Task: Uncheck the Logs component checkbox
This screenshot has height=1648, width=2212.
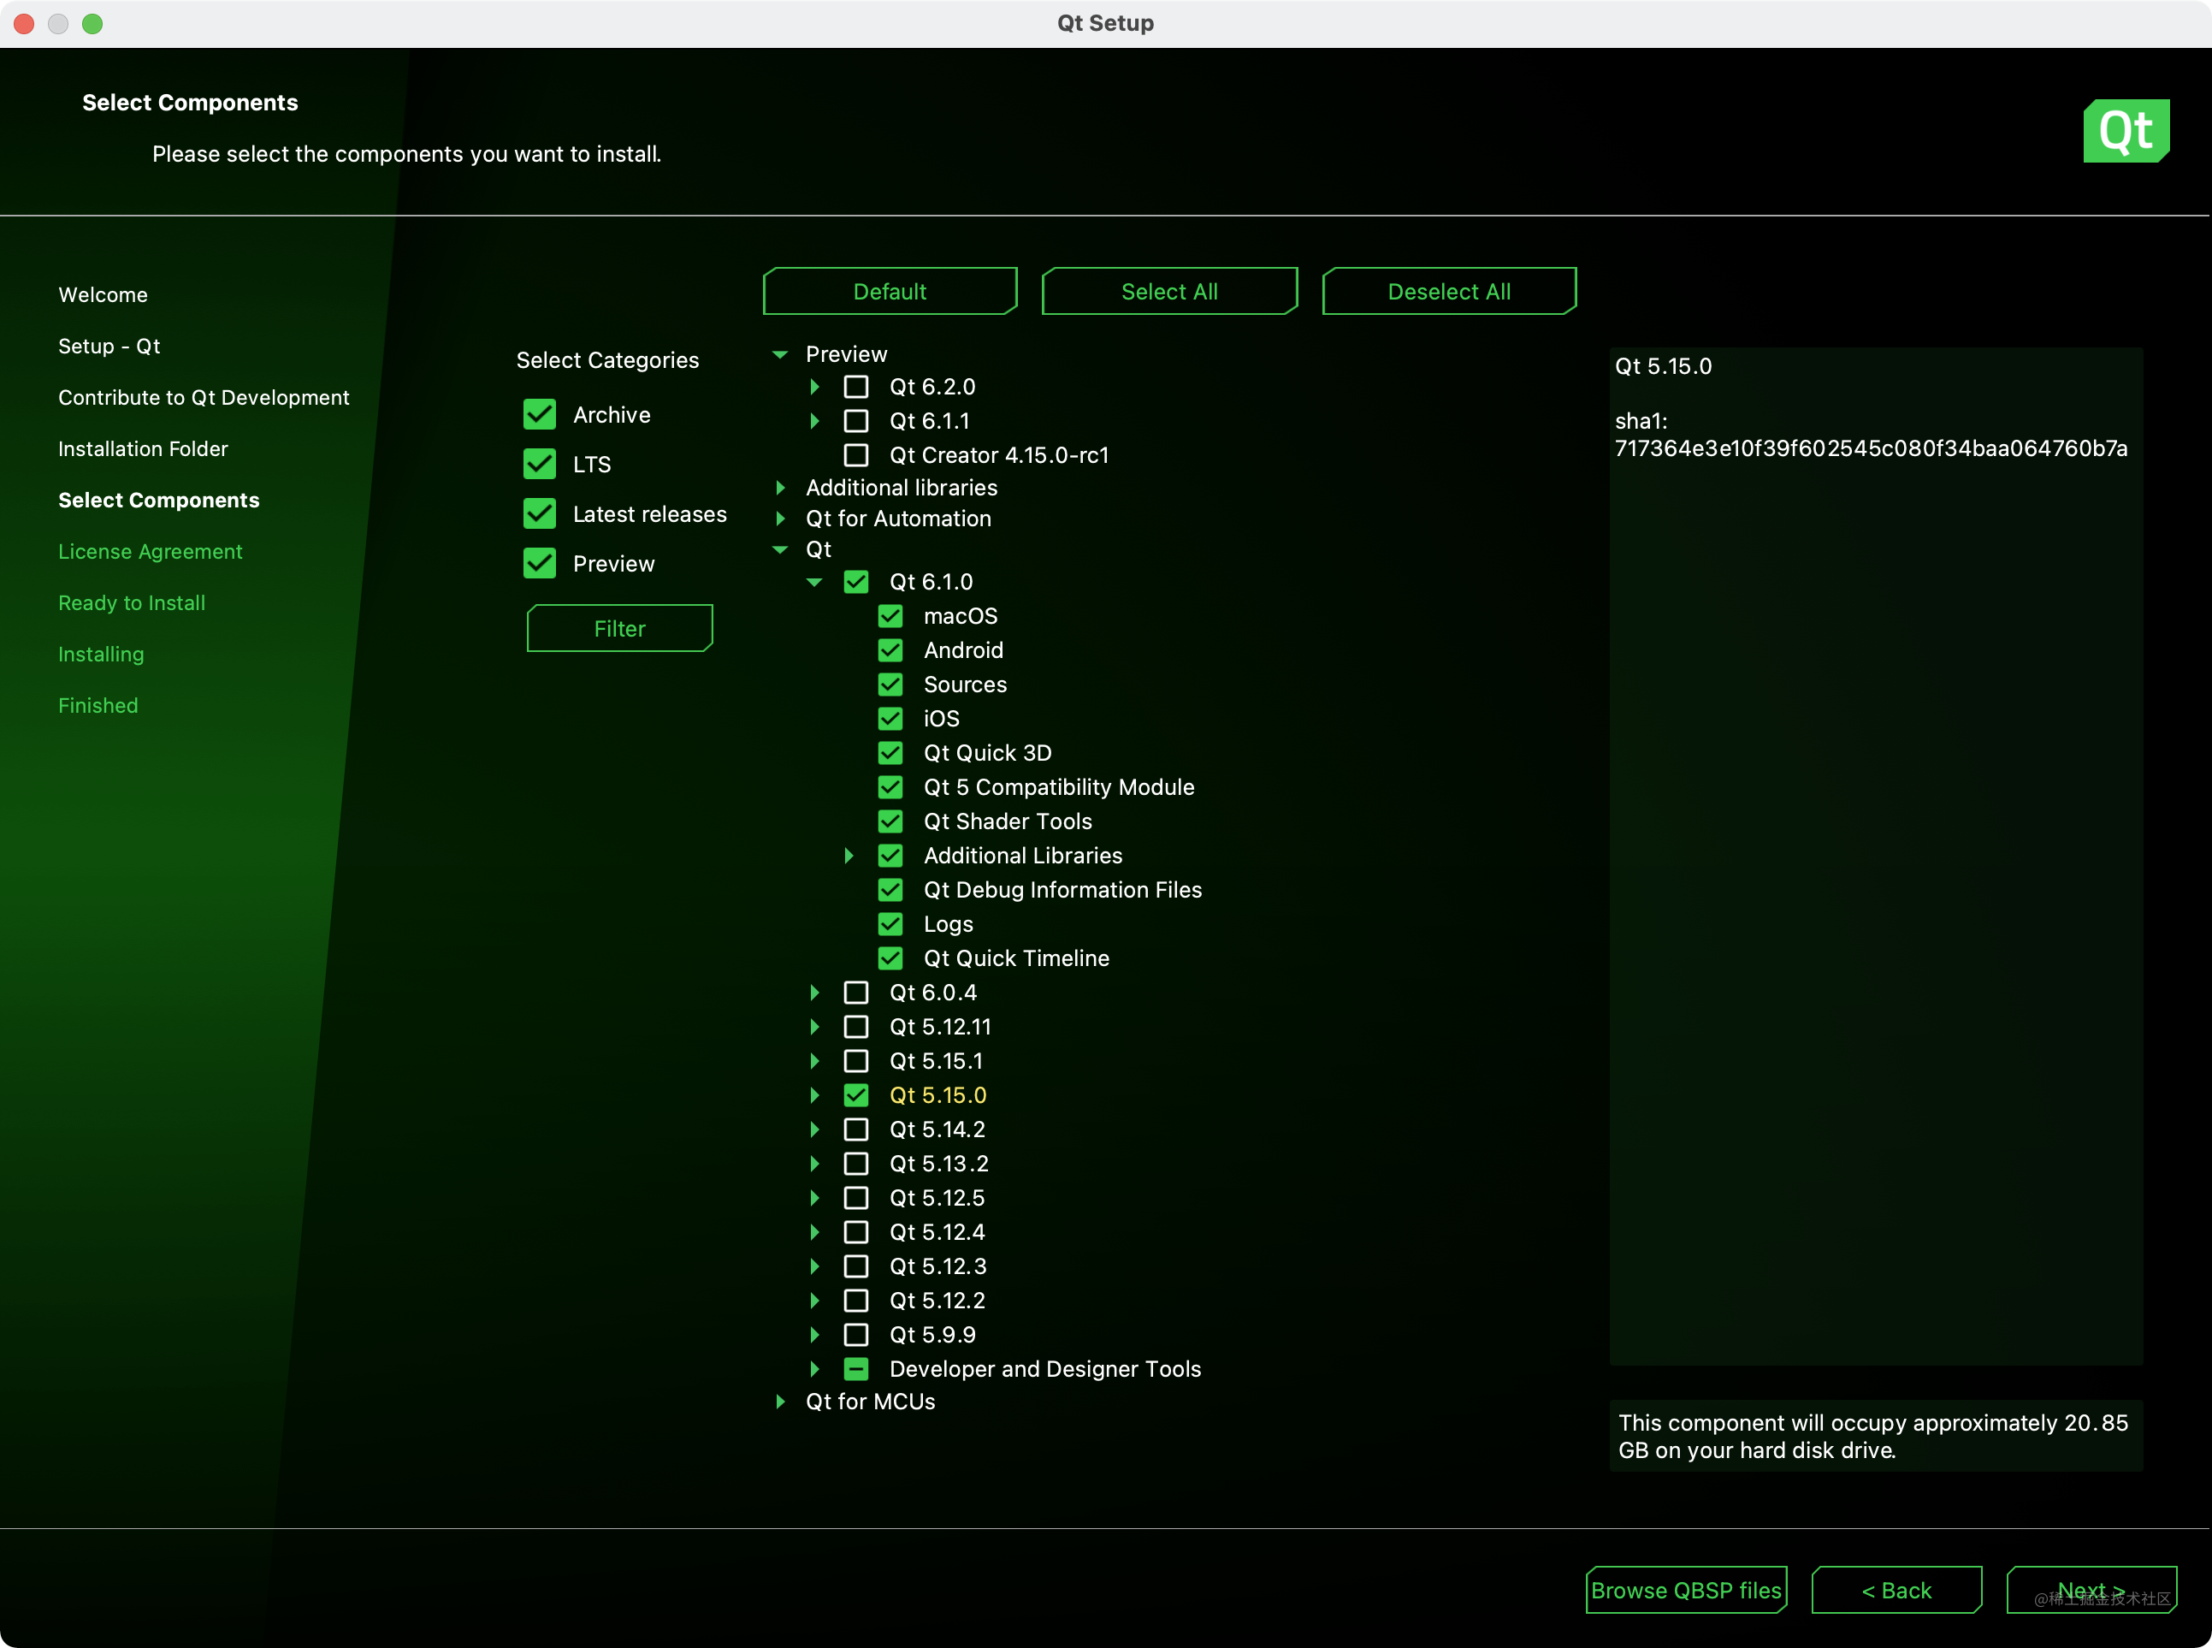Action: click(890, 924)
